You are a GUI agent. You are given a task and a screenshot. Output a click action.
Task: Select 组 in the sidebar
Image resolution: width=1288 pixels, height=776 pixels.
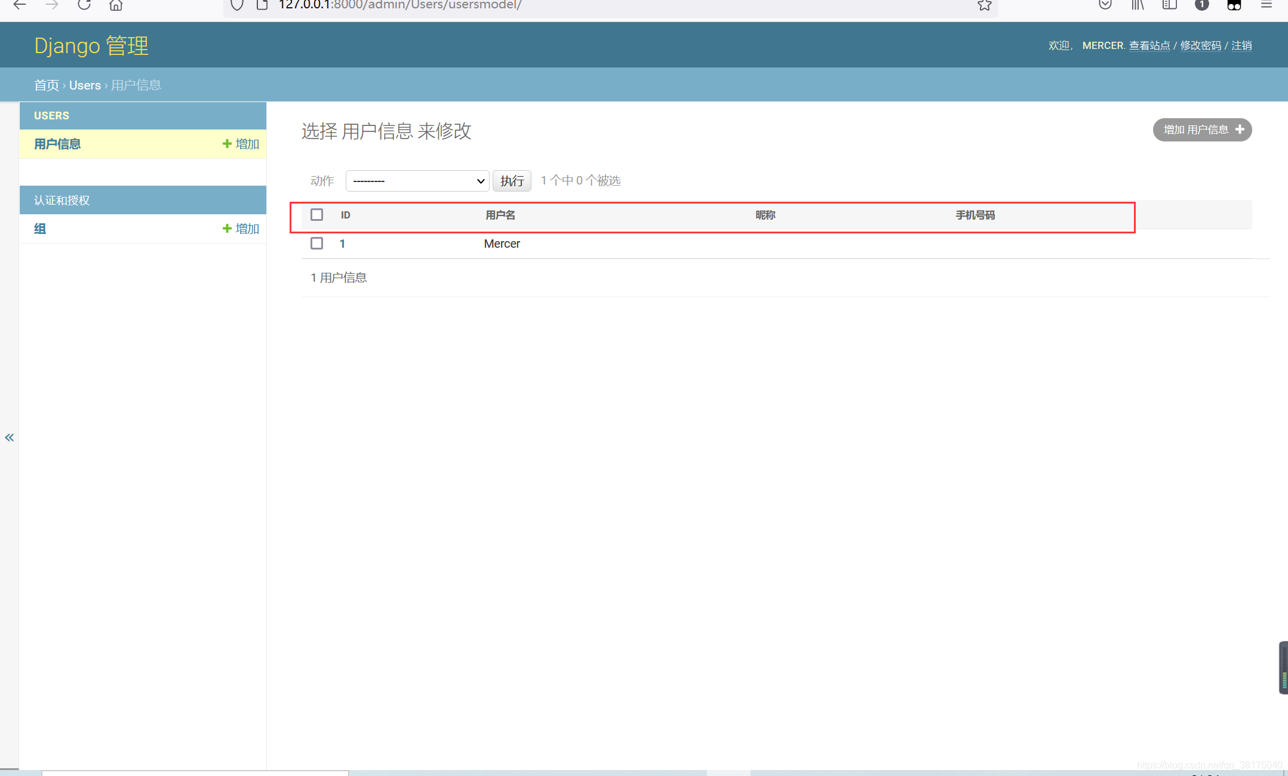pyautogui.click(x=40, y=229)
